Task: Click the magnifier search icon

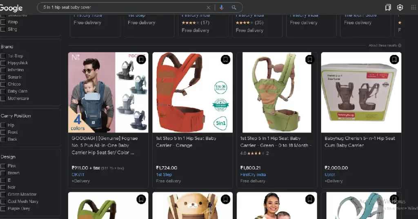Action: [234, 7]
